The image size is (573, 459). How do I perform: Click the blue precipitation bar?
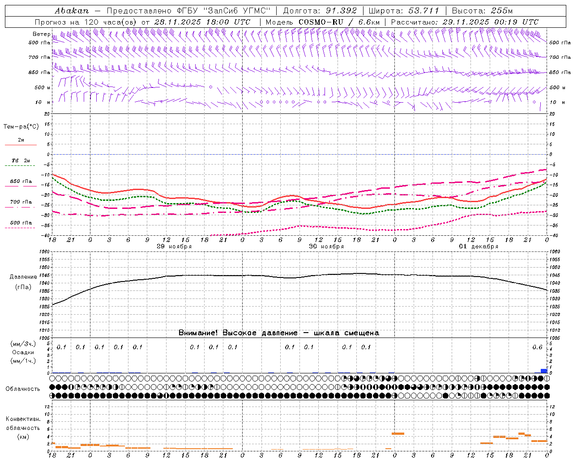[544, 371]
